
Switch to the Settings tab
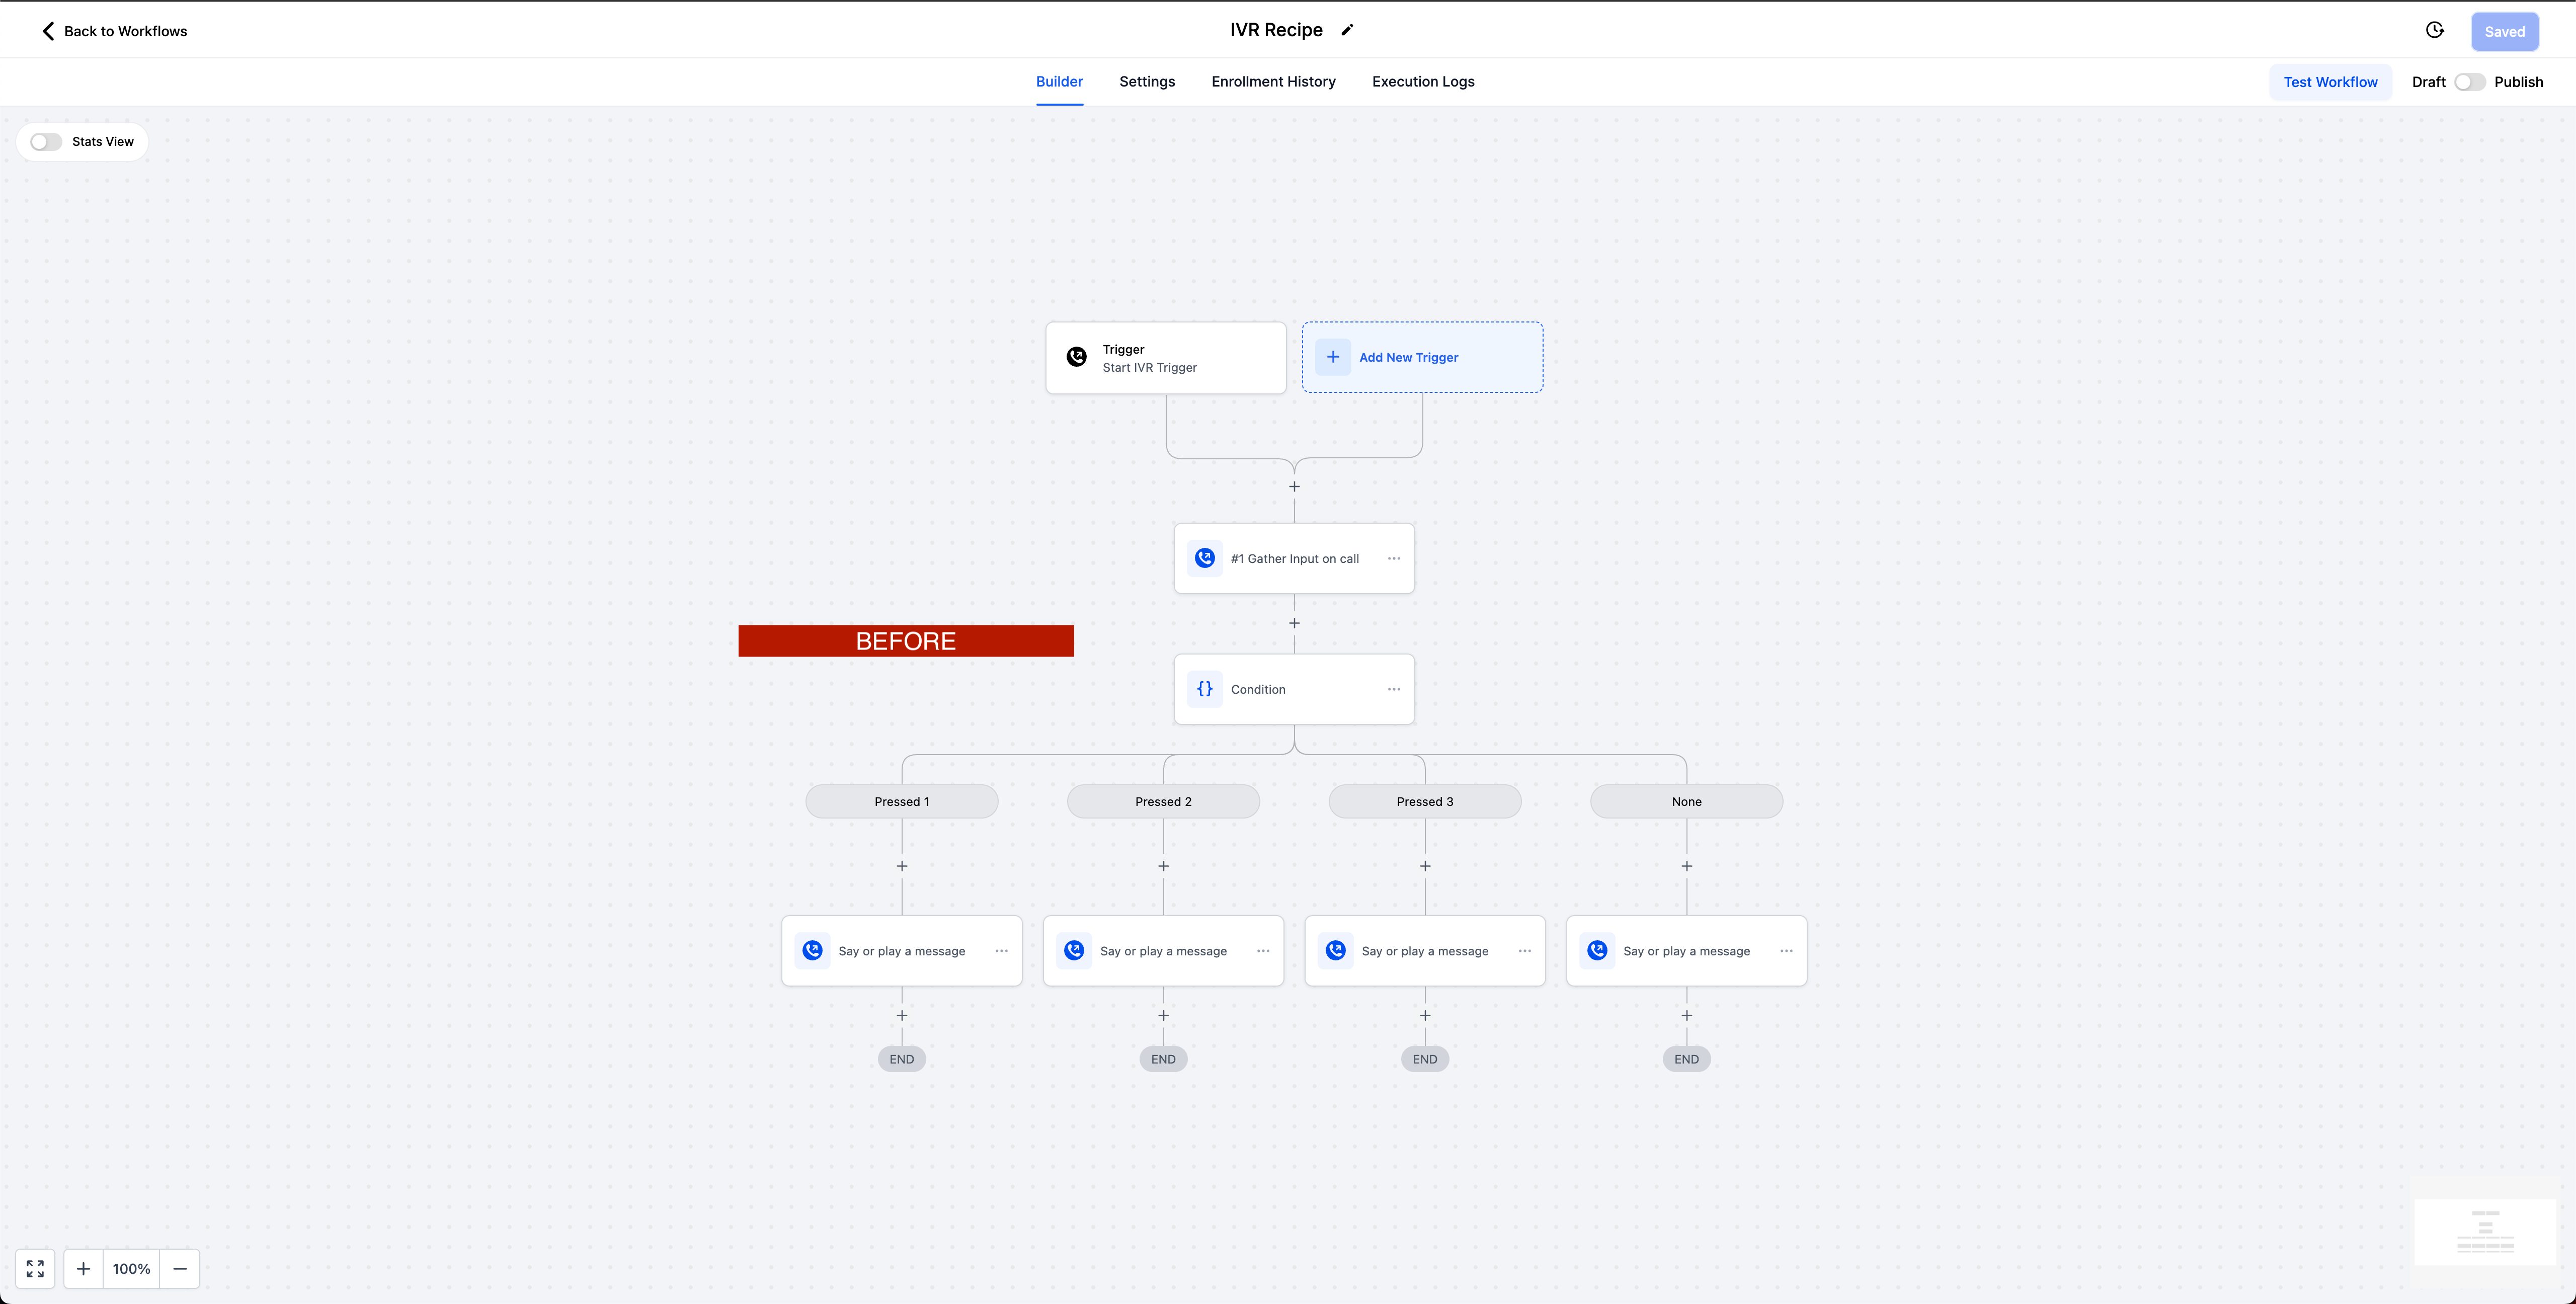point(1147,82)
